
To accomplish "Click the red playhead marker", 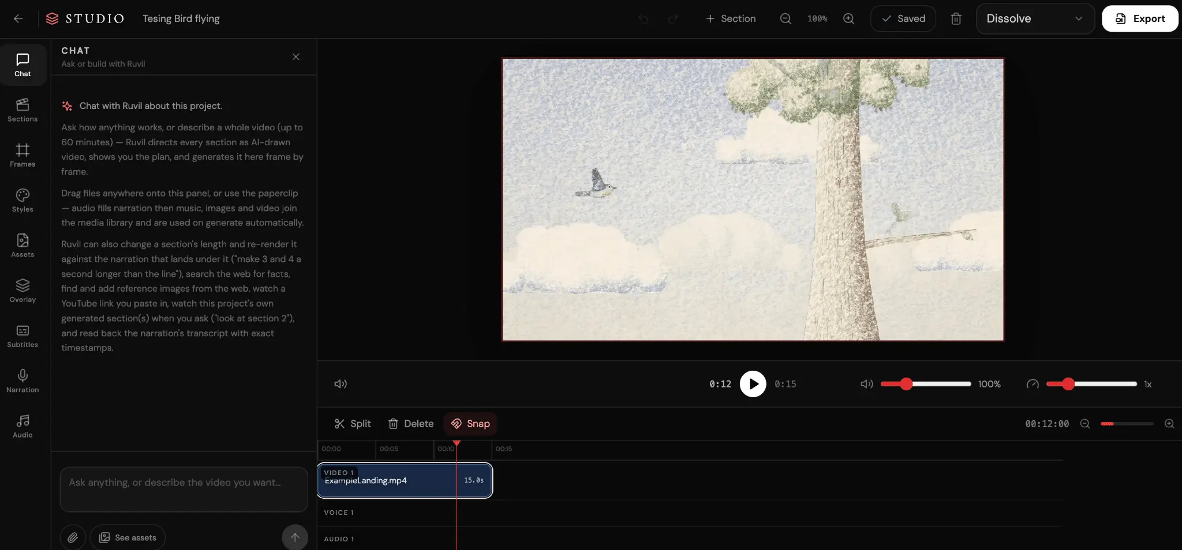I will [x=457, y=443].
